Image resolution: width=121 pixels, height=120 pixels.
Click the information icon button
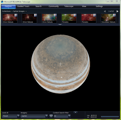point(51,116)
